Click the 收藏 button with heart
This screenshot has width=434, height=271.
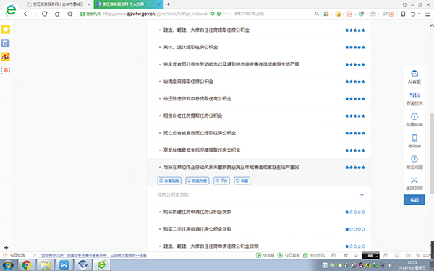tap(242, 181)
